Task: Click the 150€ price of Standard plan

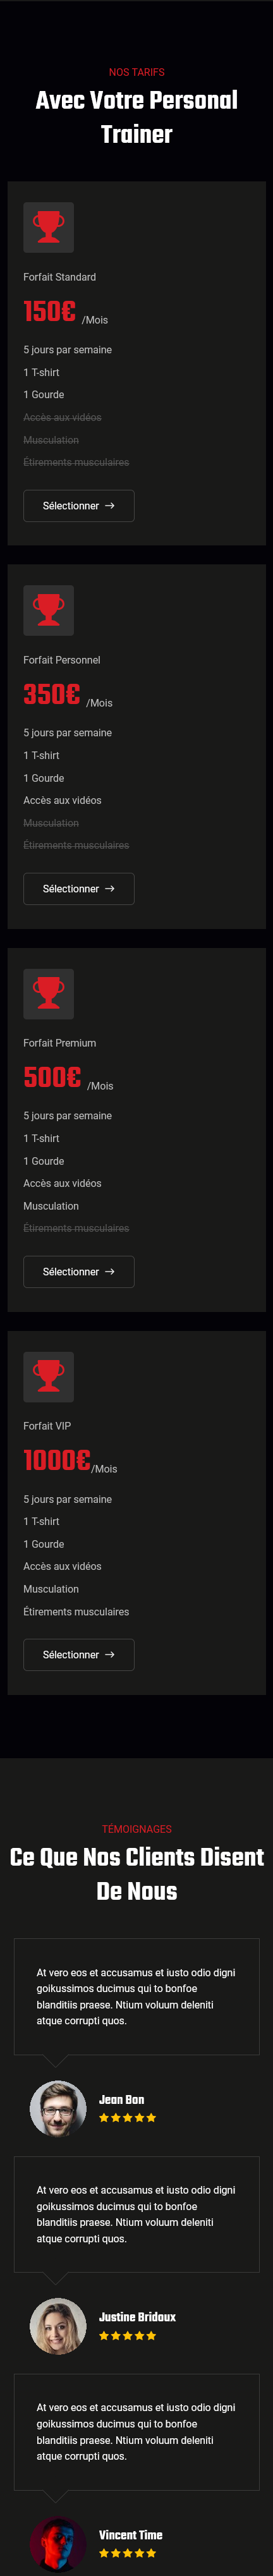Action: [50, 312]
